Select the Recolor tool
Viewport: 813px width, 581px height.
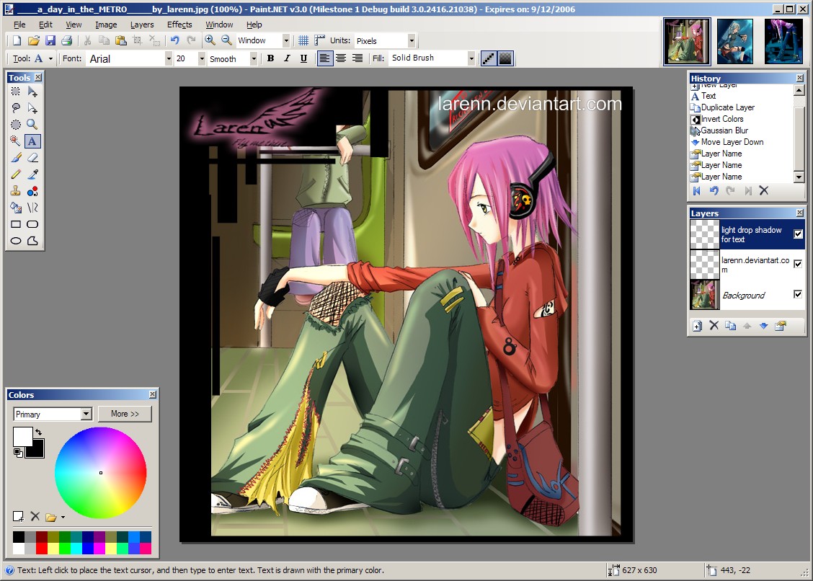[x=32, y=191]
